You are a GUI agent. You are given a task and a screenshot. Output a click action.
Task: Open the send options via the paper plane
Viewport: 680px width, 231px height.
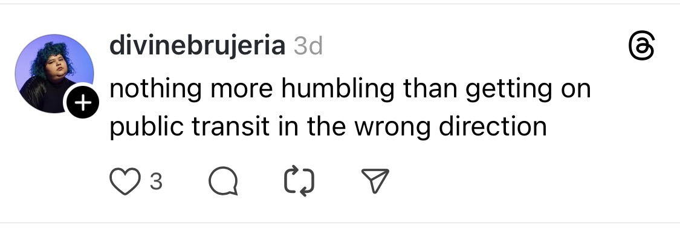[x=375, y=181]
